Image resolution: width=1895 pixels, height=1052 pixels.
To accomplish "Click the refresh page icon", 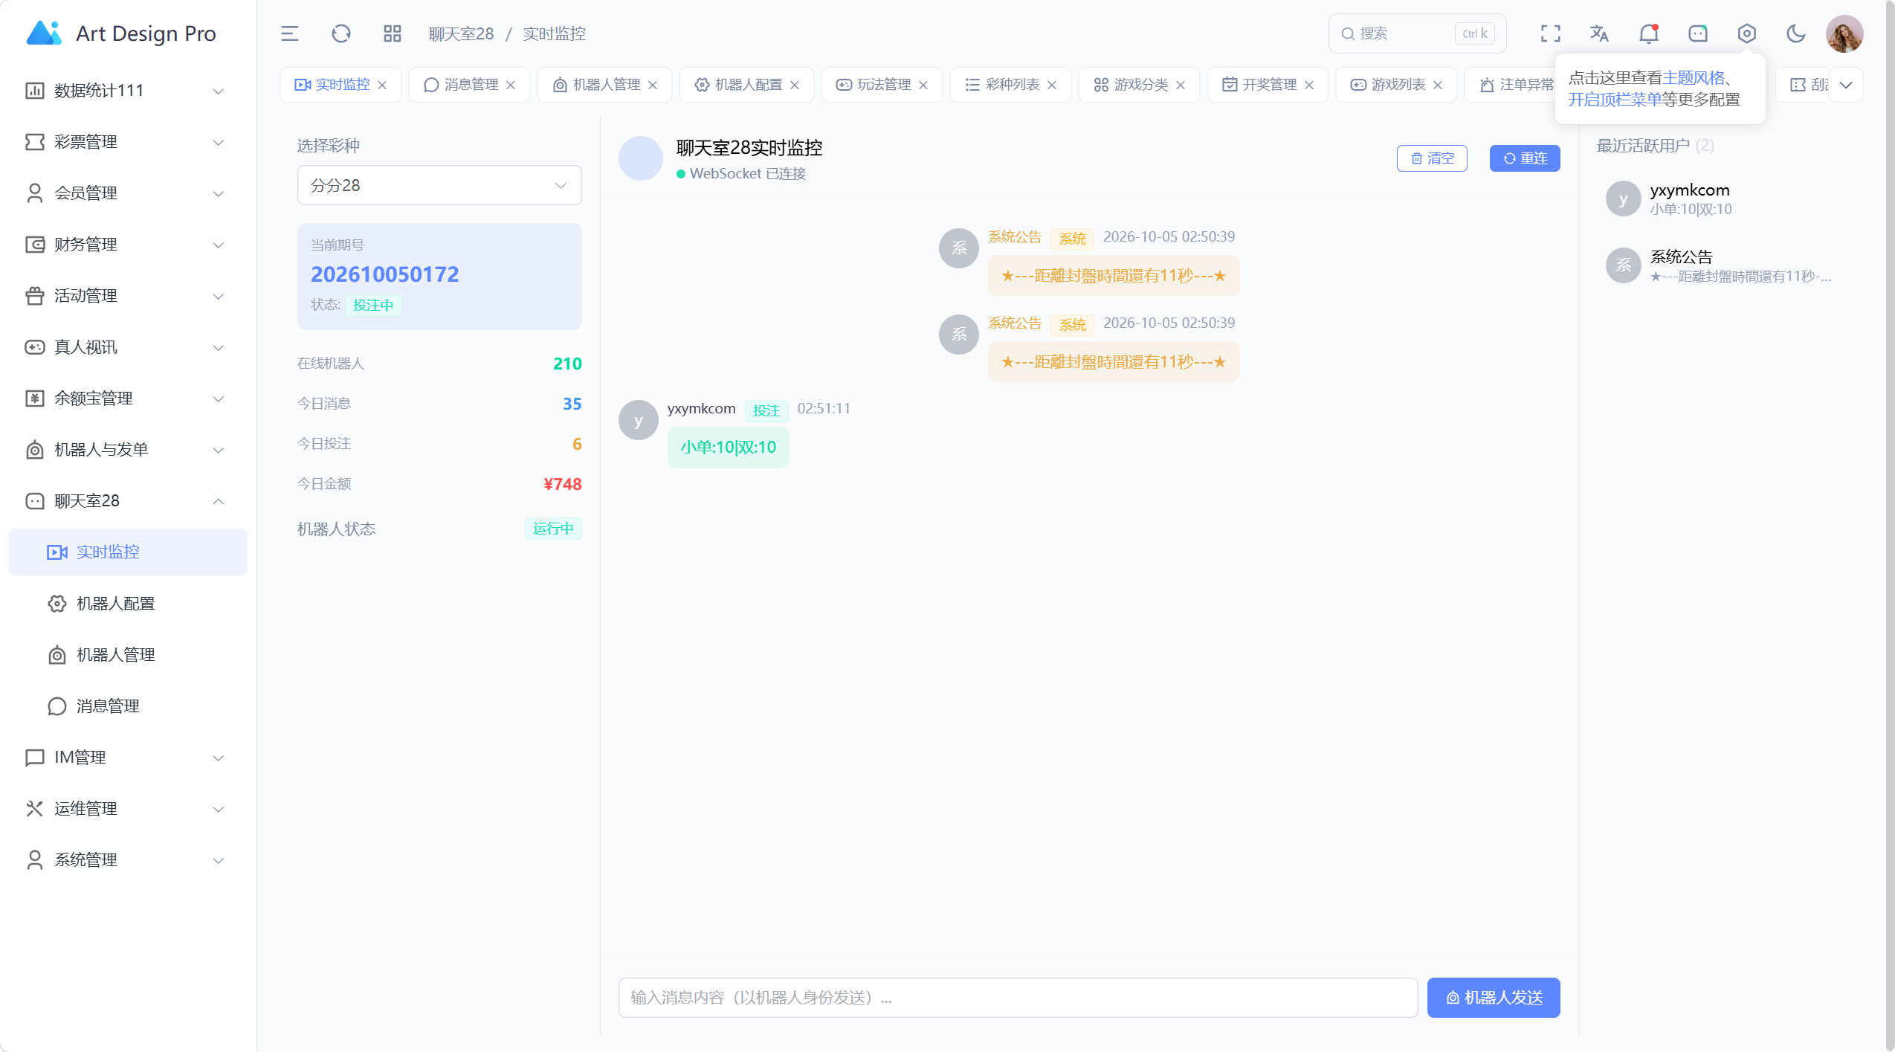I will coord(340,33).
